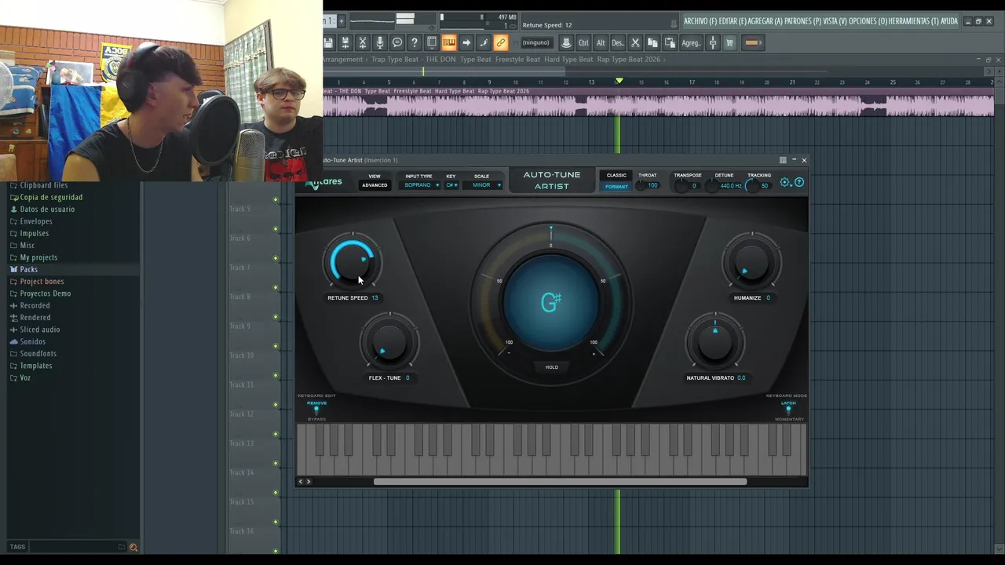The image size is (1005, 565).
Task: Click the Humanize knob
Action: [752, 261]
